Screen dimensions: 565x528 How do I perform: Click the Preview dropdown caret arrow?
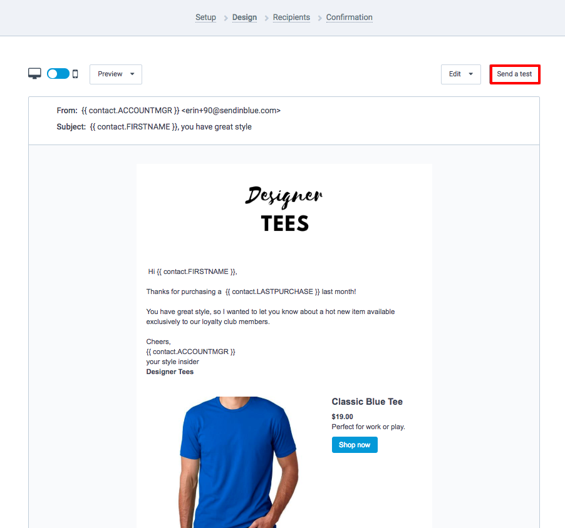pos(132,74)
